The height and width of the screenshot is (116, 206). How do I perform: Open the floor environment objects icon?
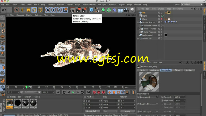coord(121,10)
